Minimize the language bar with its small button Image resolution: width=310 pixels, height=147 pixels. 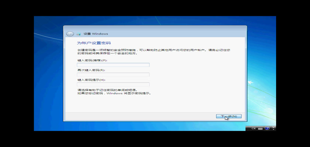click(x=273, y=127)
